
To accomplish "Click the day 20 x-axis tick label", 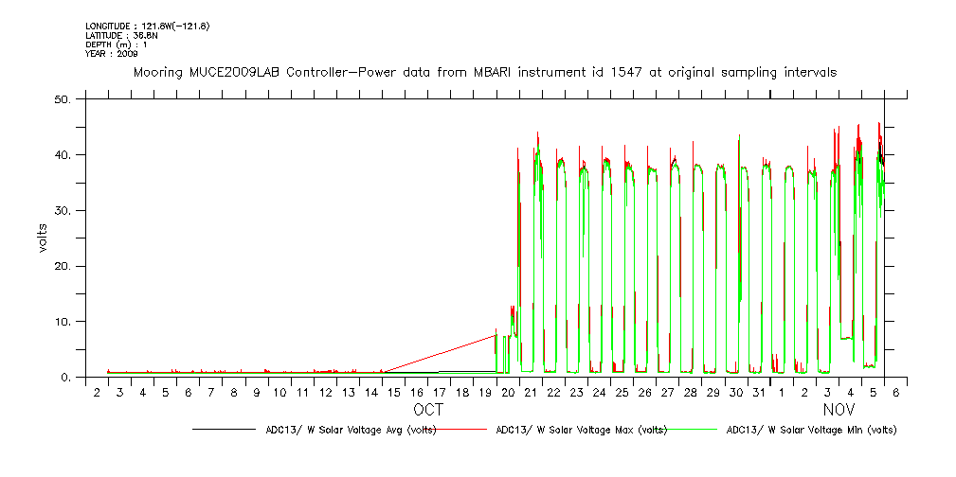I will pos(508,392).
